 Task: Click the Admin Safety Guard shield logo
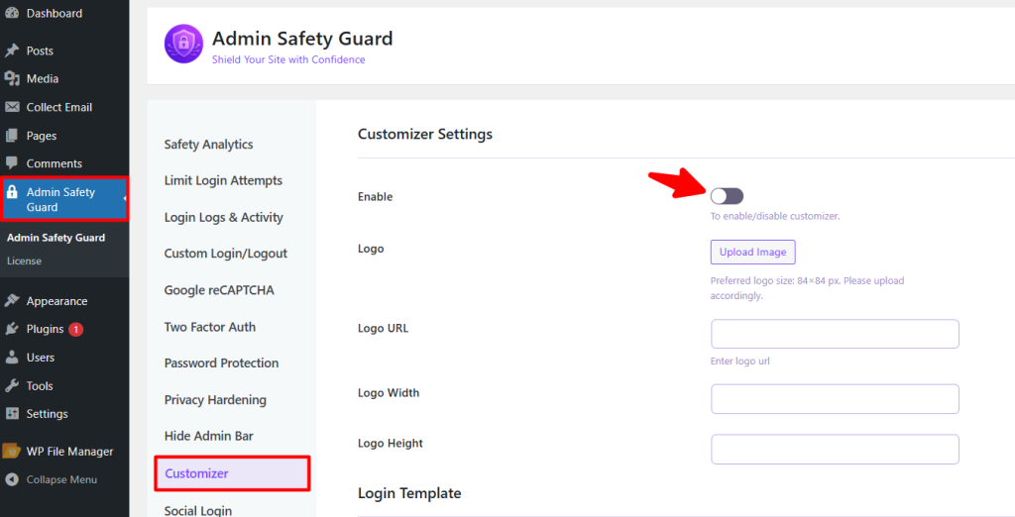click(x=183, y=45)
